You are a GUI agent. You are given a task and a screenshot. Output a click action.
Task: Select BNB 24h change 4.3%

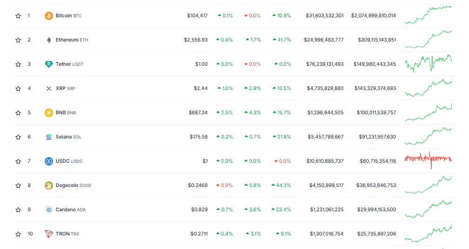pyautogui.click(x=253, y=113)
